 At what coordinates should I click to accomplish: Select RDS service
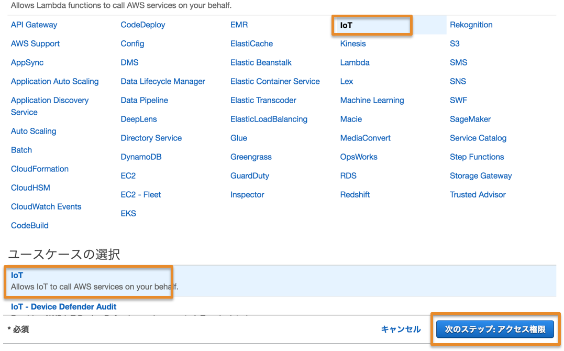click(348, 175)
